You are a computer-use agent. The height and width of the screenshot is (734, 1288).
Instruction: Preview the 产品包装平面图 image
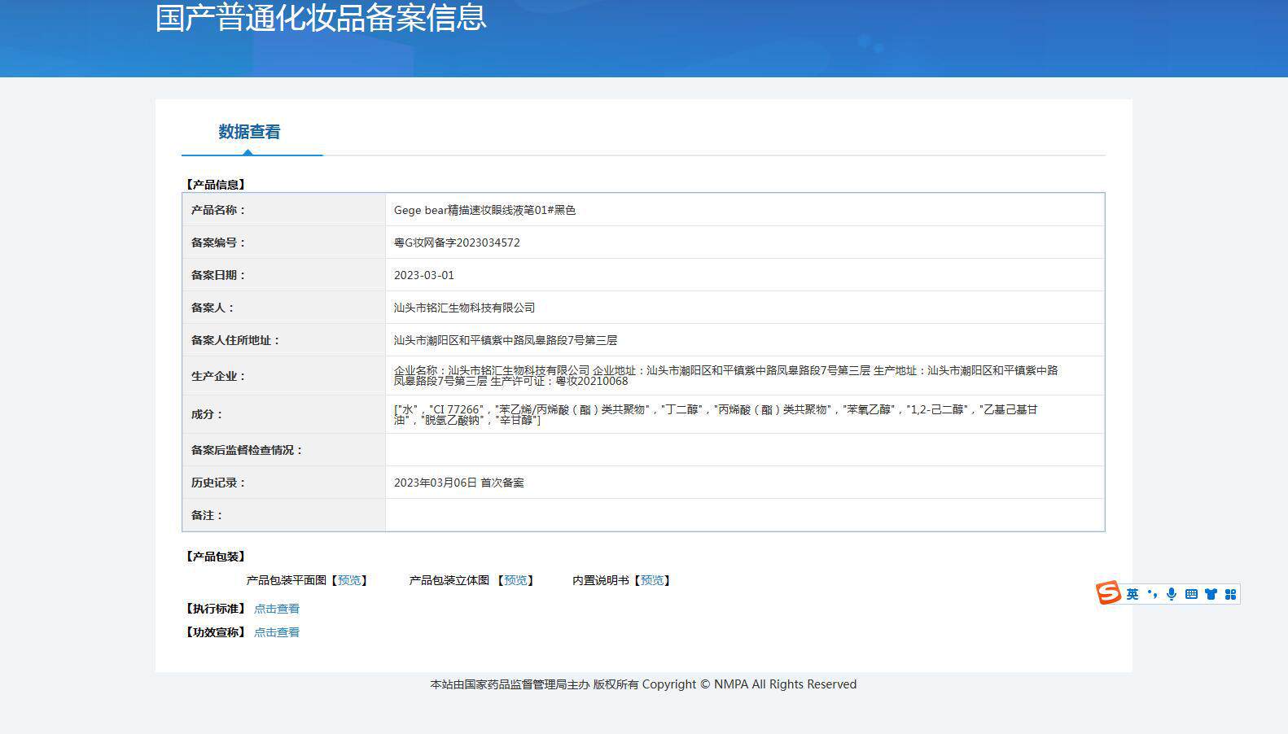point(349,580)
